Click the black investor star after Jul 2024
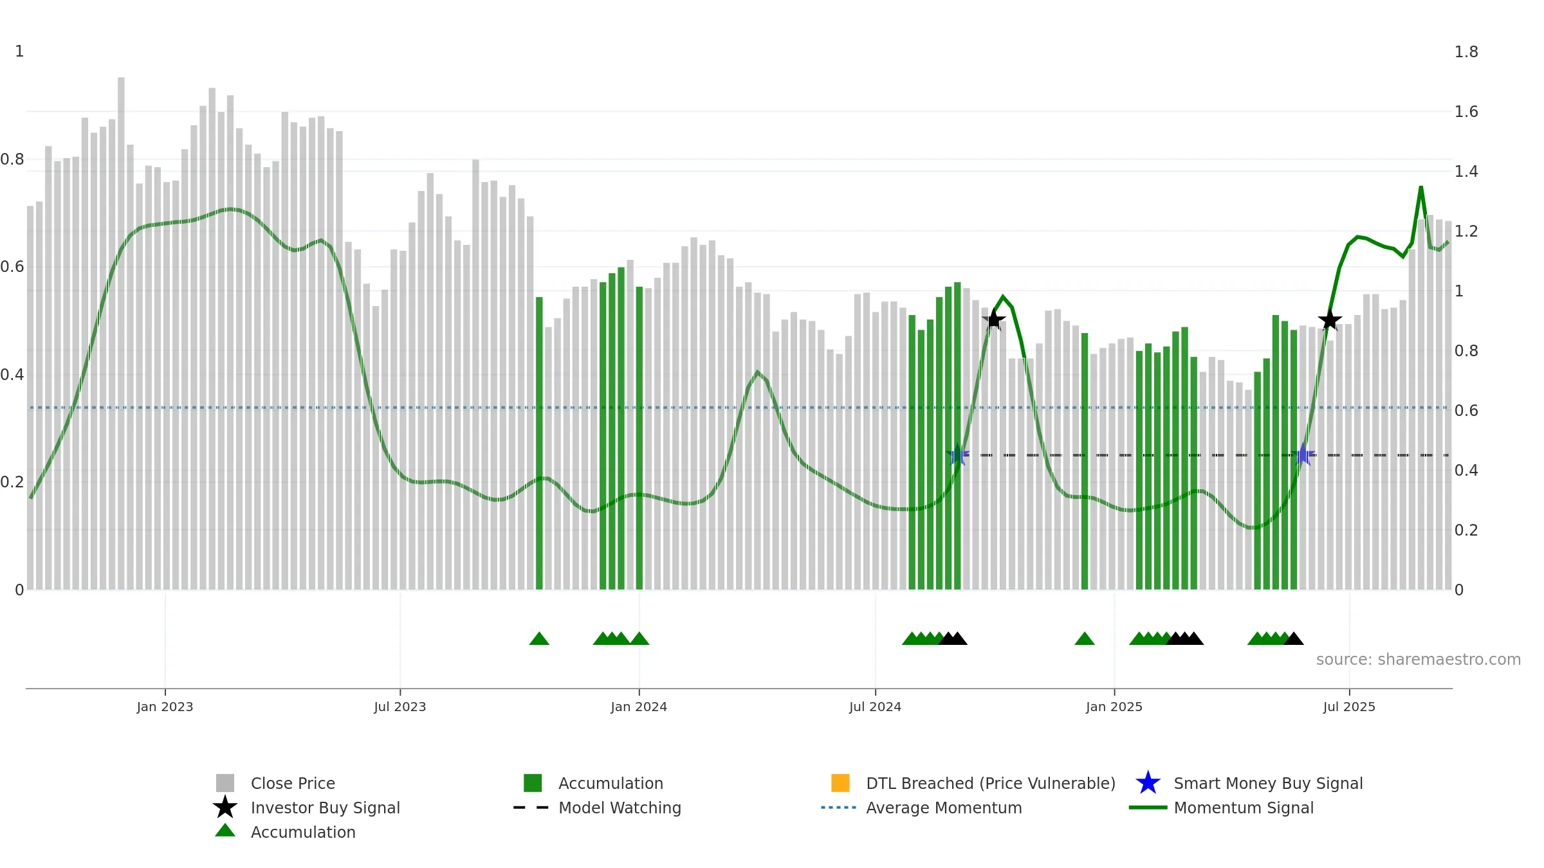 click(x=994, y=320)
